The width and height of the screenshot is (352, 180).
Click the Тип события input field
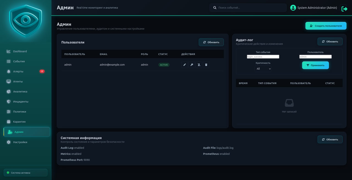263,57
